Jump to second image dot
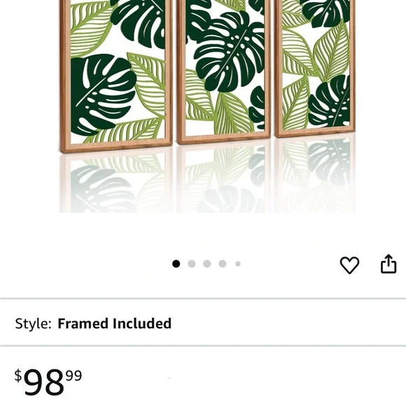The image size is (406, 406). tap(192, 264)
